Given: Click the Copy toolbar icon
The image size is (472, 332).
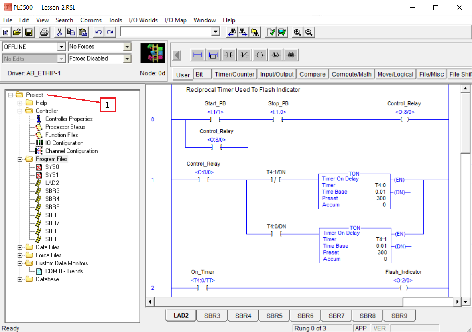Looking at the screenshot, I should pyautogui.click(x=71, y=32).
